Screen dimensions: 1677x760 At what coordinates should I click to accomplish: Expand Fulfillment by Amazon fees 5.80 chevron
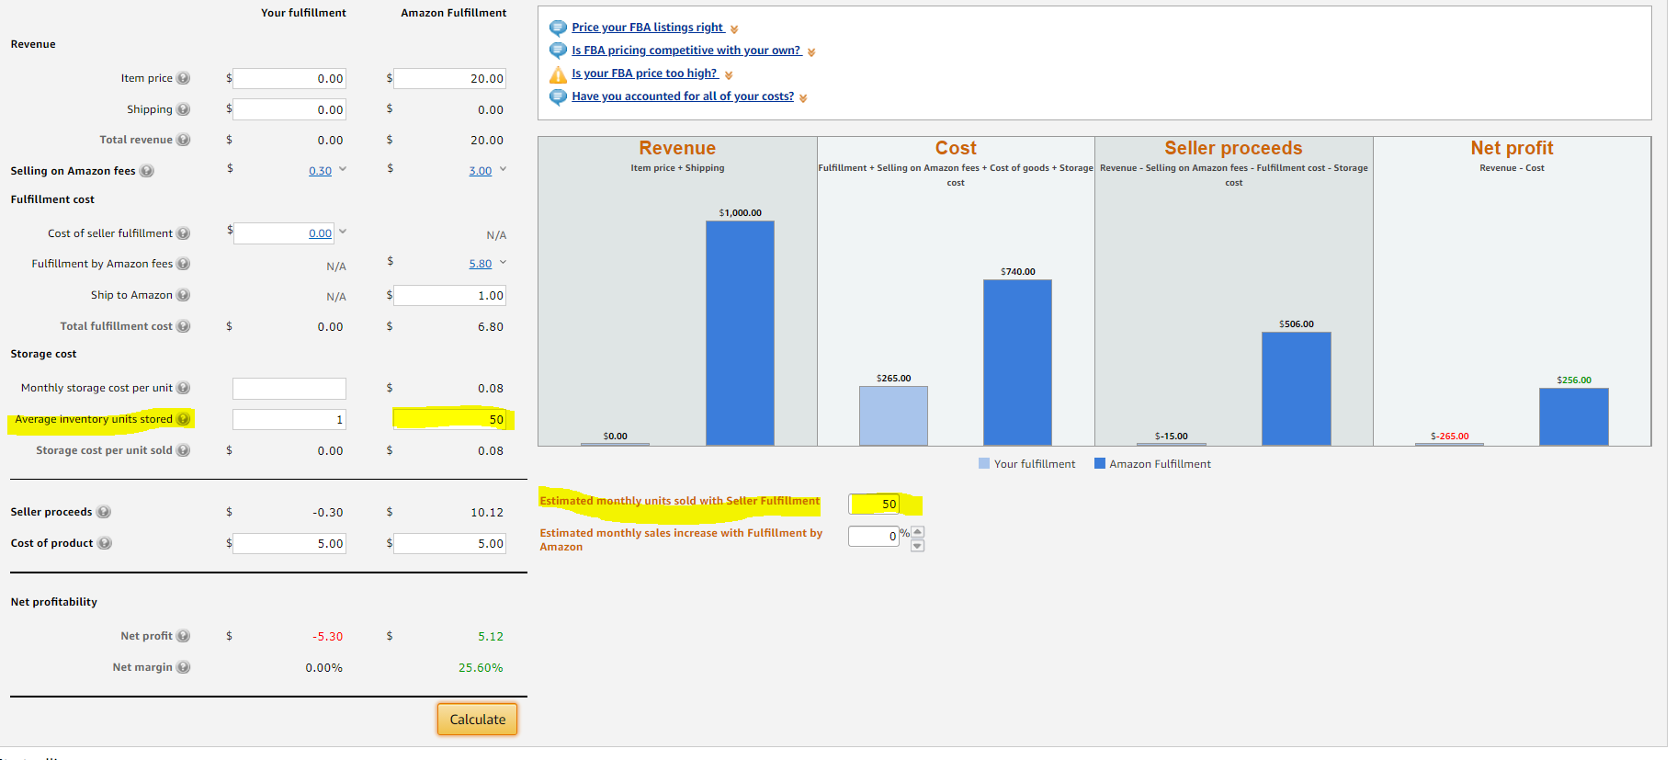click(x=503, y=263)
